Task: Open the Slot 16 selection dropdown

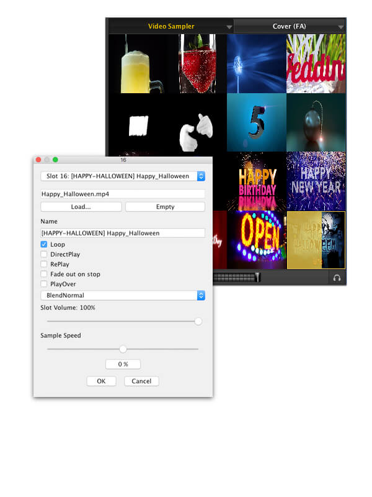Action: tap(201, 176)
